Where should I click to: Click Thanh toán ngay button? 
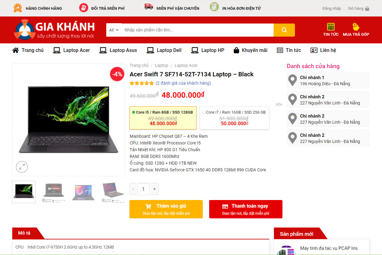coord(246,209)
